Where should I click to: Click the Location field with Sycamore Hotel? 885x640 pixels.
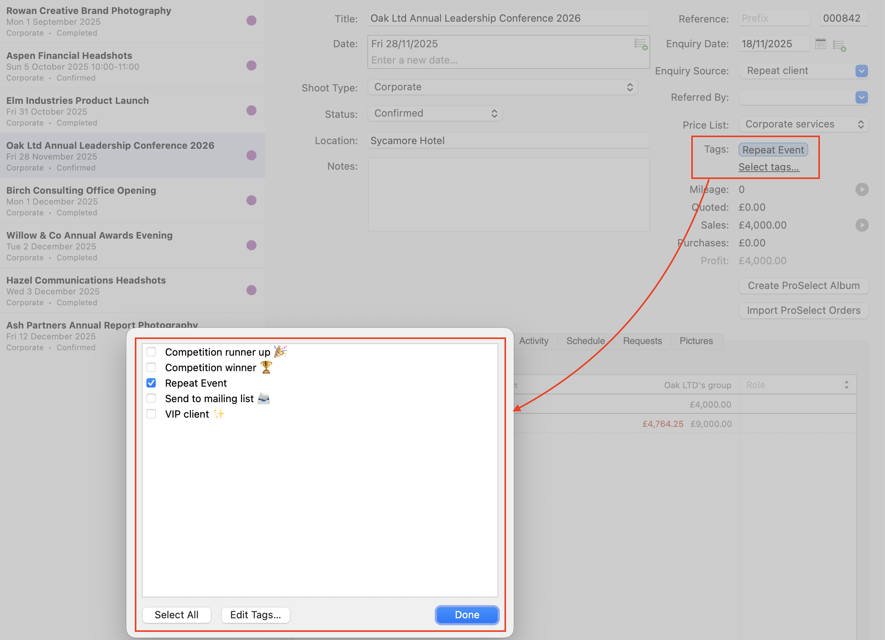508,141
